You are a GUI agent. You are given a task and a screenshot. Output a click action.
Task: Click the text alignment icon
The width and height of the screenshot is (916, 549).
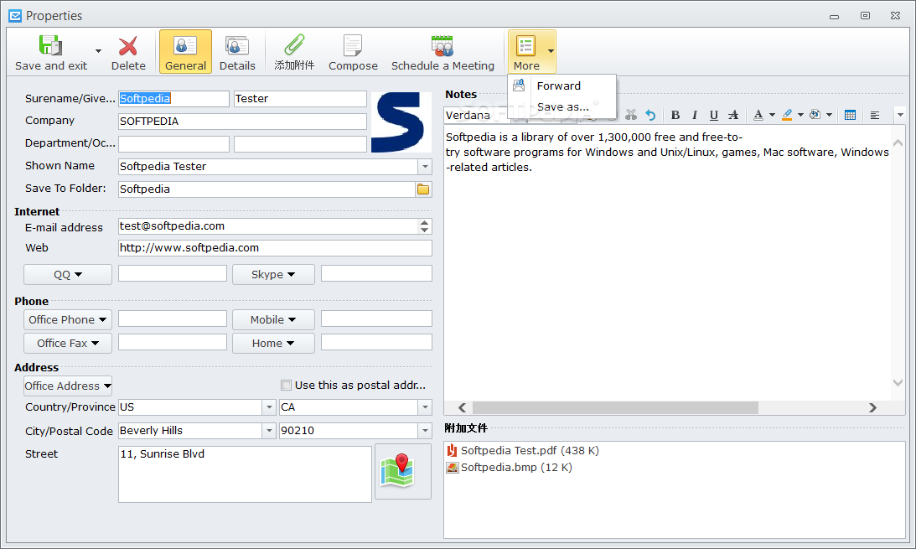pyautogui.click(x=875, y=115)
